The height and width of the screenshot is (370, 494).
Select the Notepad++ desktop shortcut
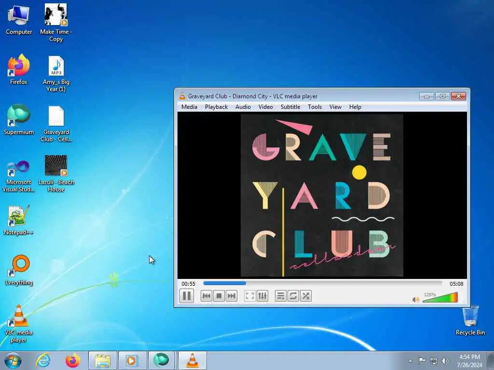tap(18, 220)
